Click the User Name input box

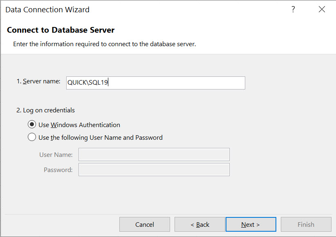154,154
